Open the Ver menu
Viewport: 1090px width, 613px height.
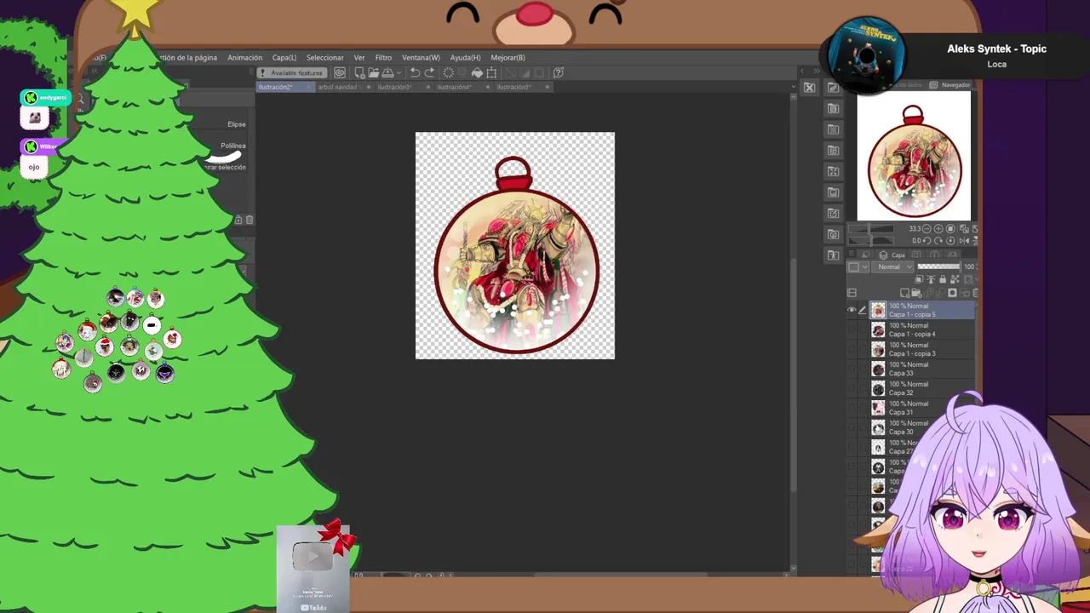coord(359,58)
